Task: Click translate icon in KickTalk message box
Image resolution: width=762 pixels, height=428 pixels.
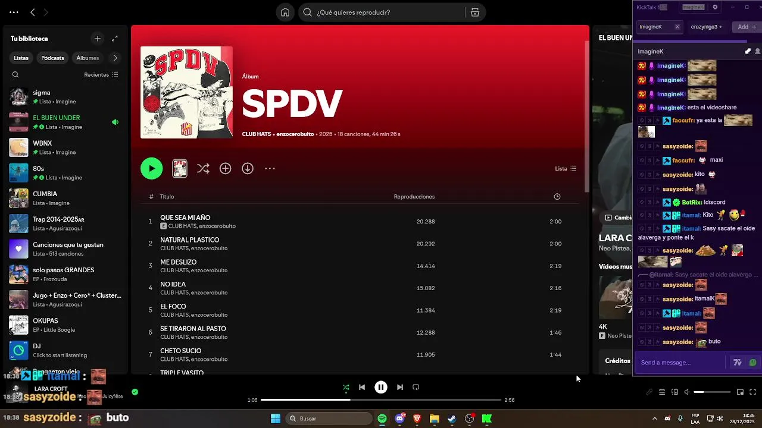Action: [x=738, y=363]
